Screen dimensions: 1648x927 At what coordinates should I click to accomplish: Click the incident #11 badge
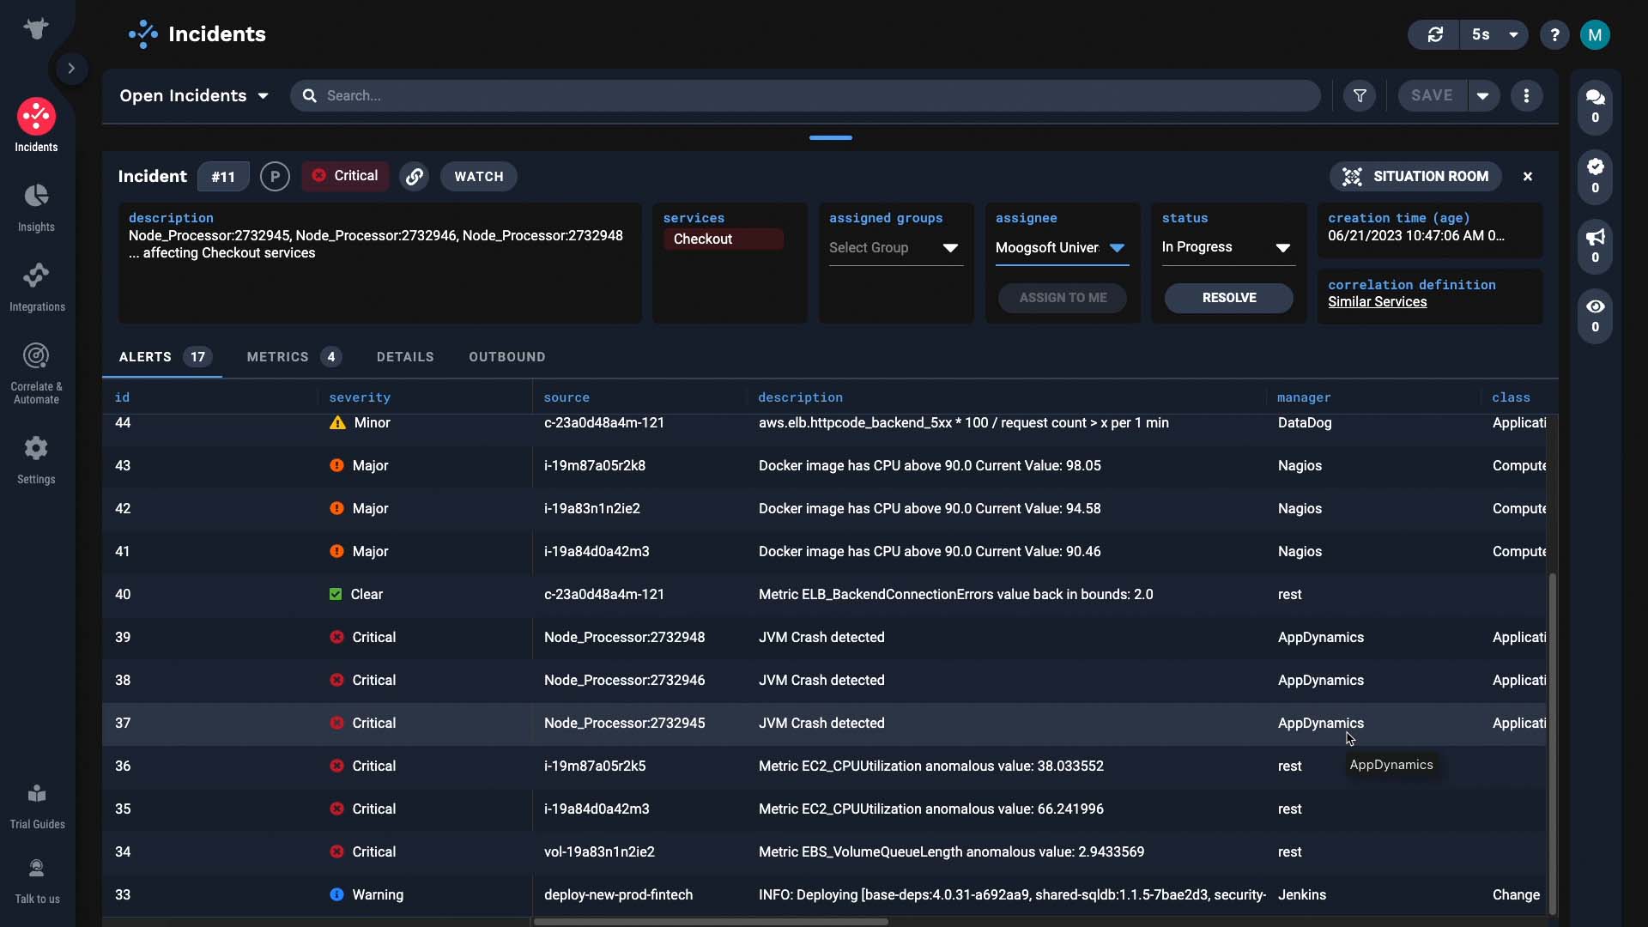tap(223, 176)
